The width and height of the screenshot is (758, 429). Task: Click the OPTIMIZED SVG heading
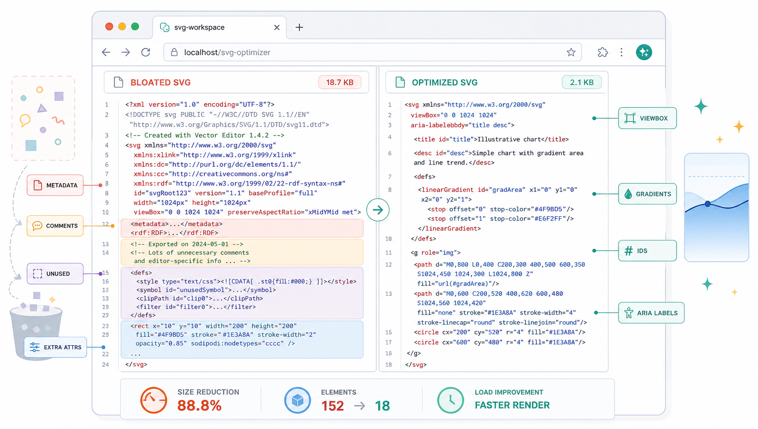pos(445,83)
